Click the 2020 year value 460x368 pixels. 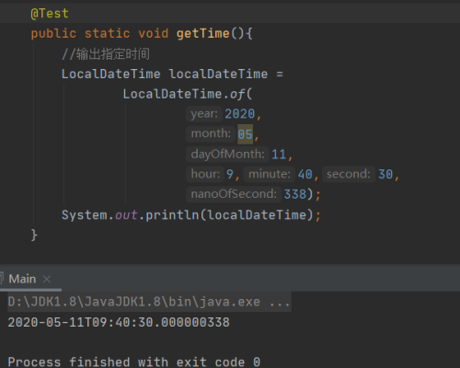pos(240,114)
